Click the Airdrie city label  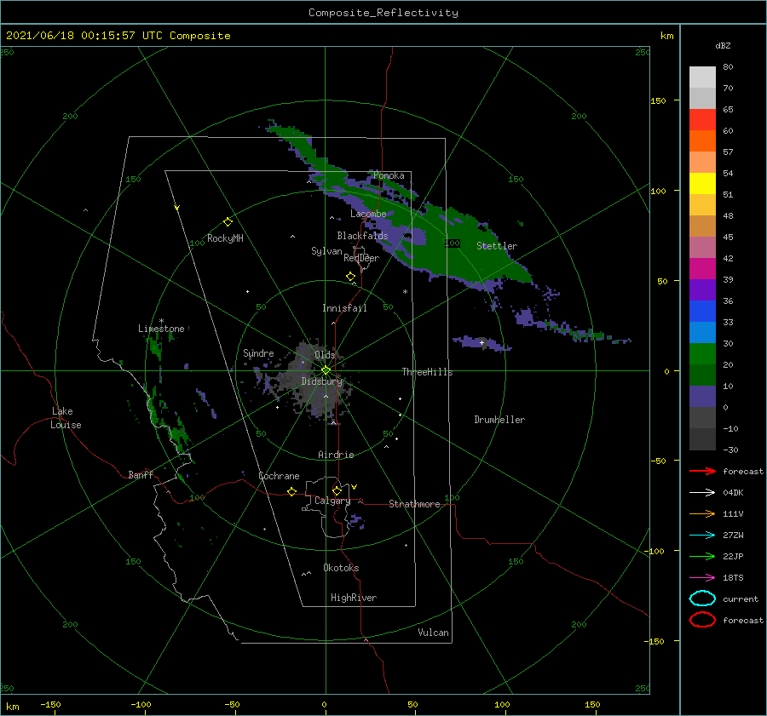pos(336,455)
